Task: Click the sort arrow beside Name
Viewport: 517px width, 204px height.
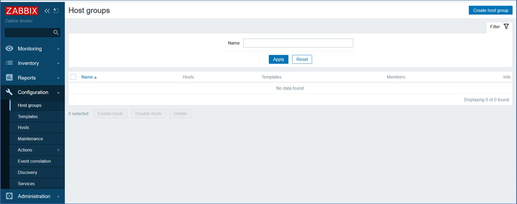Action: [x=95, y=77]
